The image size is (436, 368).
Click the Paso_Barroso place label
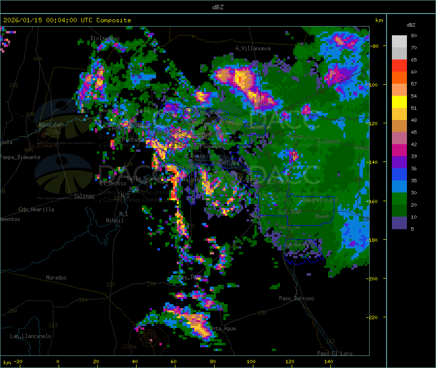tap(296, 298)
